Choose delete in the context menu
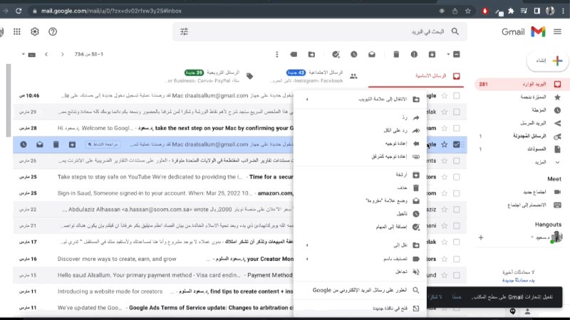Image resolution: width=570 pixels, height=320 pixels. (360, 188)
